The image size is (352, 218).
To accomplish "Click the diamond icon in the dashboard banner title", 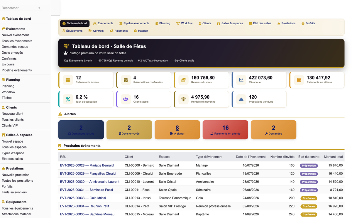I will [66, 46].
